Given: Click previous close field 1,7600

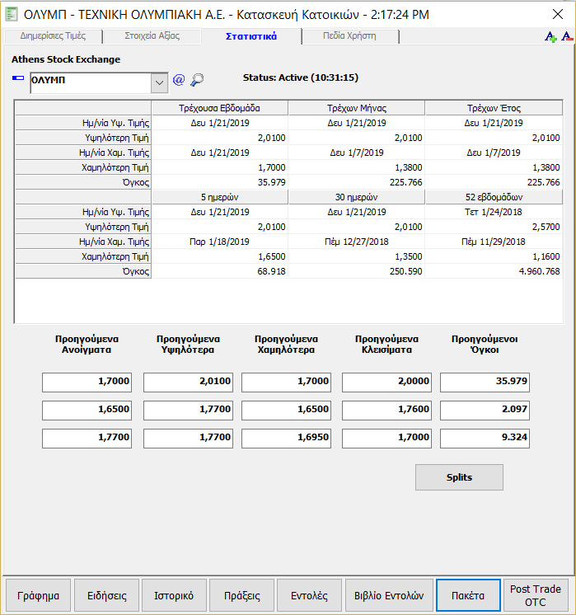Looking at the screenshot, I should click(386, 411).
